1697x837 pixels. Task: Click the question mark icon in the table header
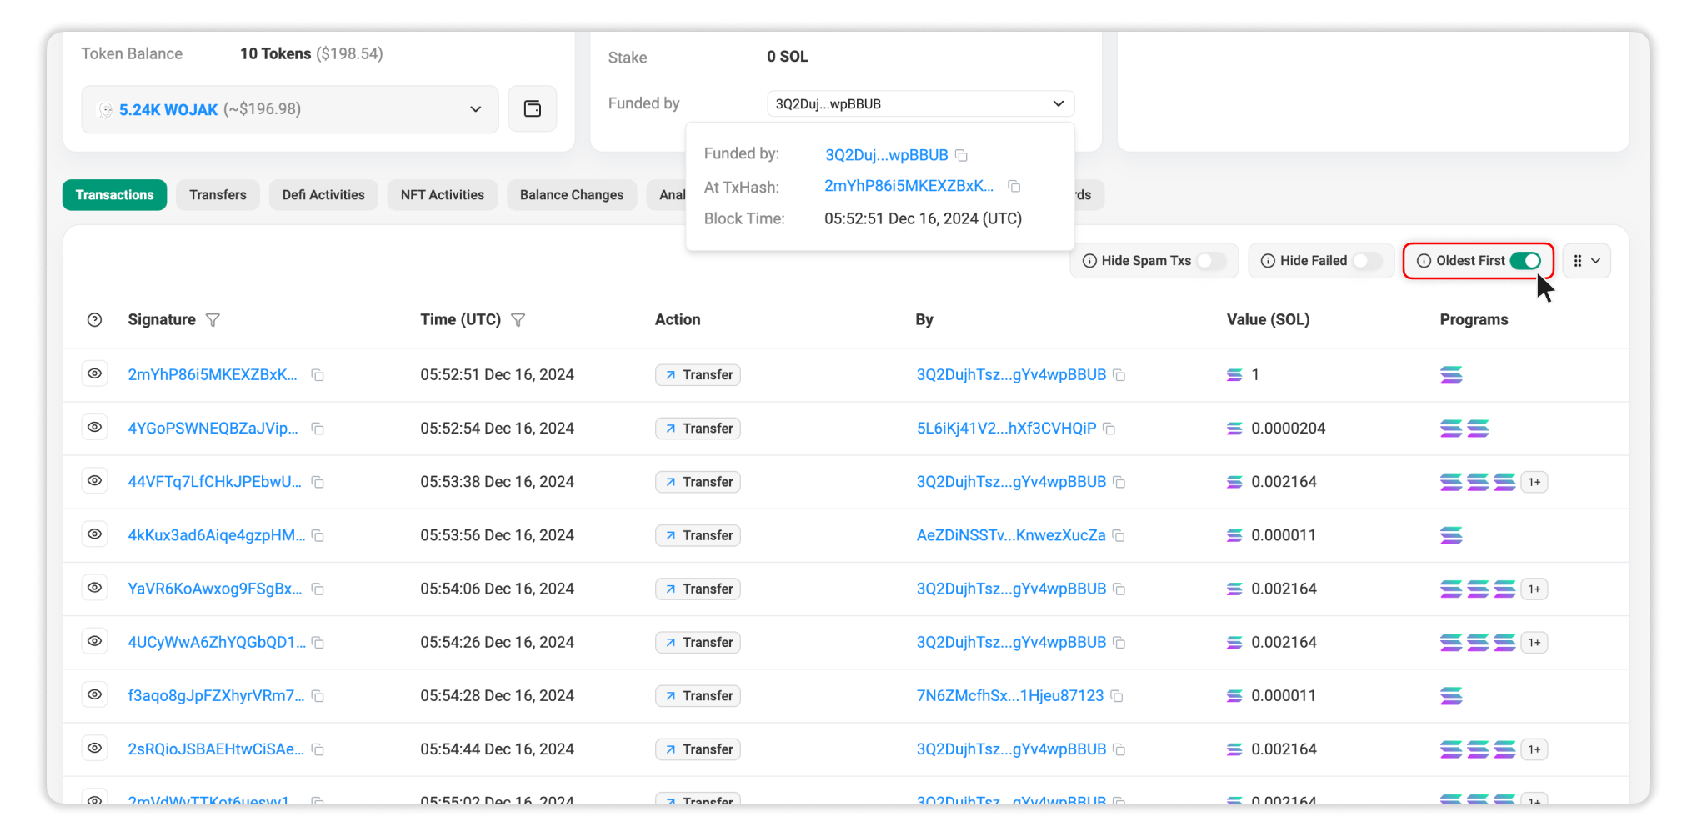94,319
